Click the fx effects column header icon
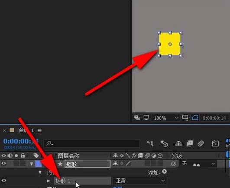The image size is (230, 188). 134,156
